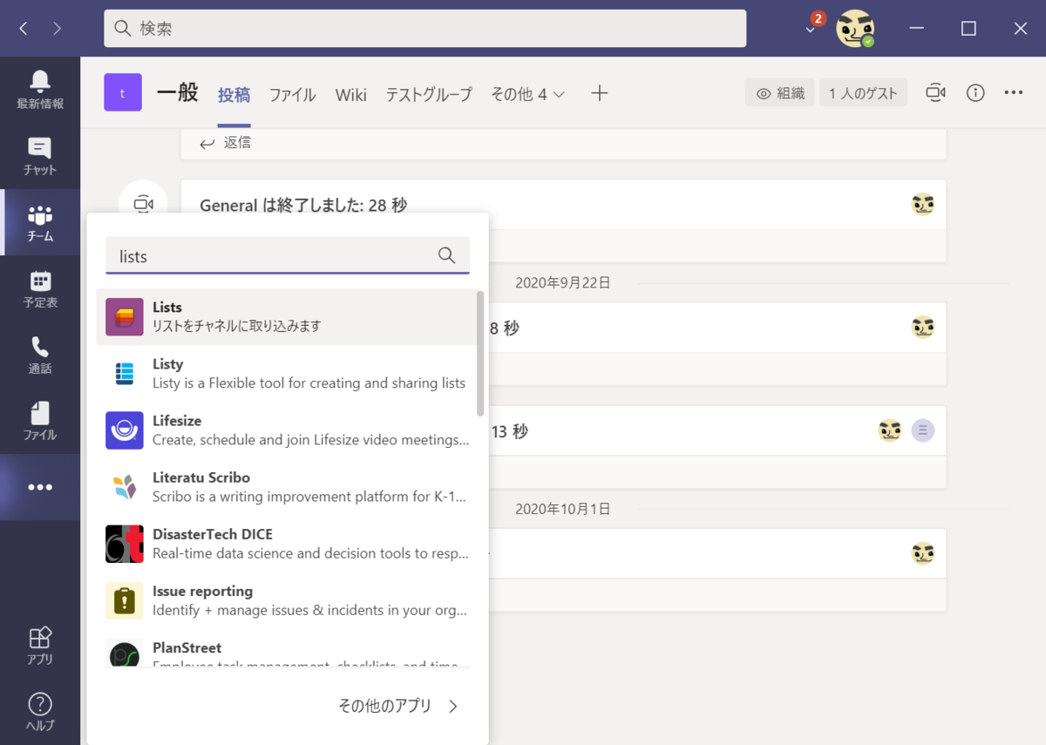Click the top 検索 search bar
This screenshot has height=745, width=1046.
[x=425, y=29]
